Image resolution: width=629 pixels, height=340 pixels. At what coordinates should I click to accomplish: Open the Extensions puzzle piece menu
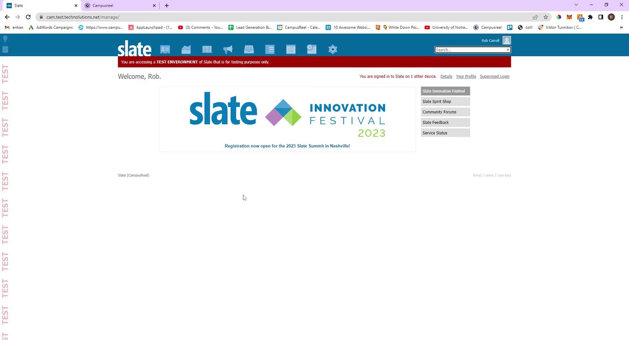590,17
